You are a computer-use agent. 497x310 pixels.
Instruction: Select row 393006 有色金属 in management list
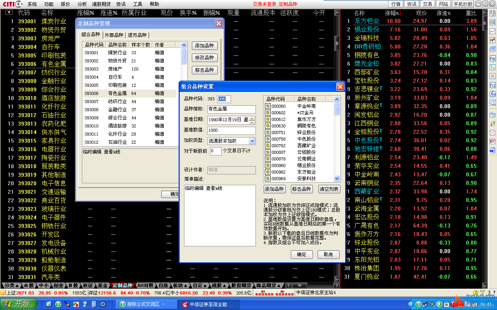130,93
